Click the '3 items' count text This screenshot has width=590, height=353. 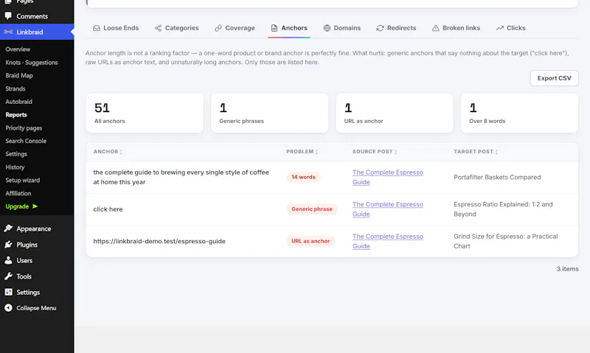pos(567,269)
